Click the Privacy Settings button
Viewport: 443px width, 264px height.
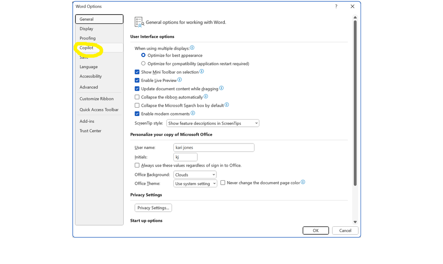pyautogui.click(x=153, y=208)
